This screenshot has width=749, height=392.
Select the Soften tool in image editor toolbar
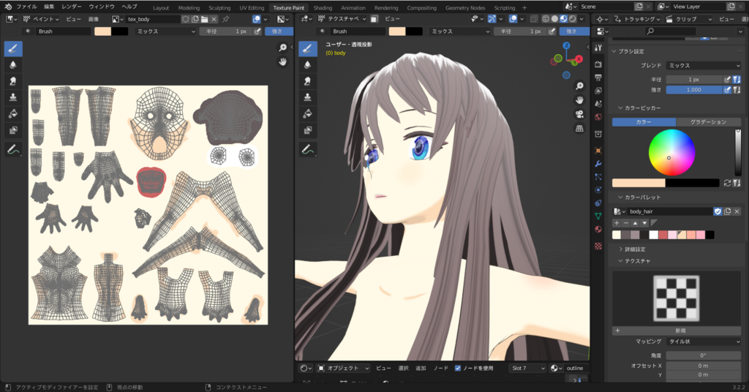(x=13, y=65)
